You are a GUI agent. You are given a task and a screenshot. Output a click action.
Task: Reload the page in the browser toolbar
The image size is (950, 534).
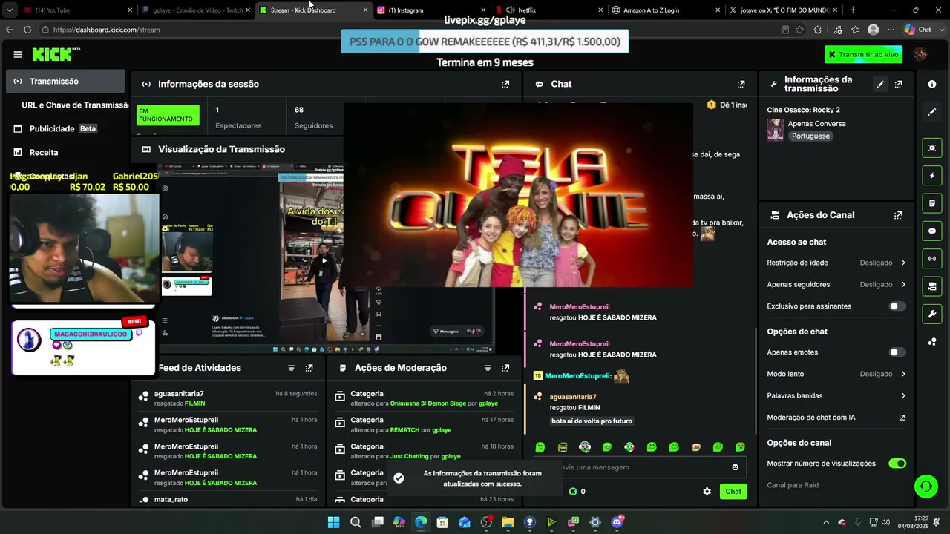click(27, 30)
